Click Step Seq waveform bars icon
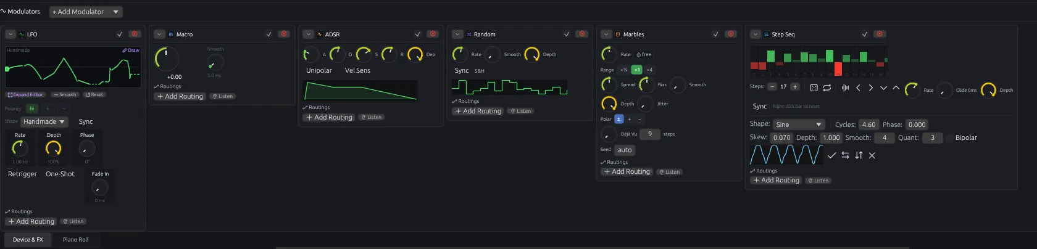Viewport: 1037px width, 249px height. pyautogui.click(x=845, y=88)
